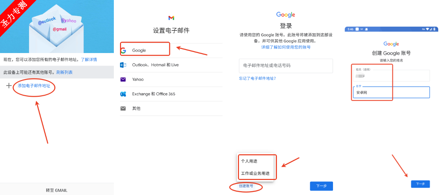Click the 设置电子邮件 heading text

(x=171, y=31)
